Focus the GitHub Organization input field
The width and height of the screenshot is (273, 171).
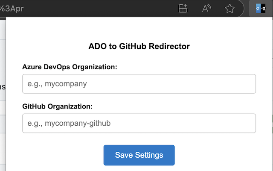click(x=139, y=123)
